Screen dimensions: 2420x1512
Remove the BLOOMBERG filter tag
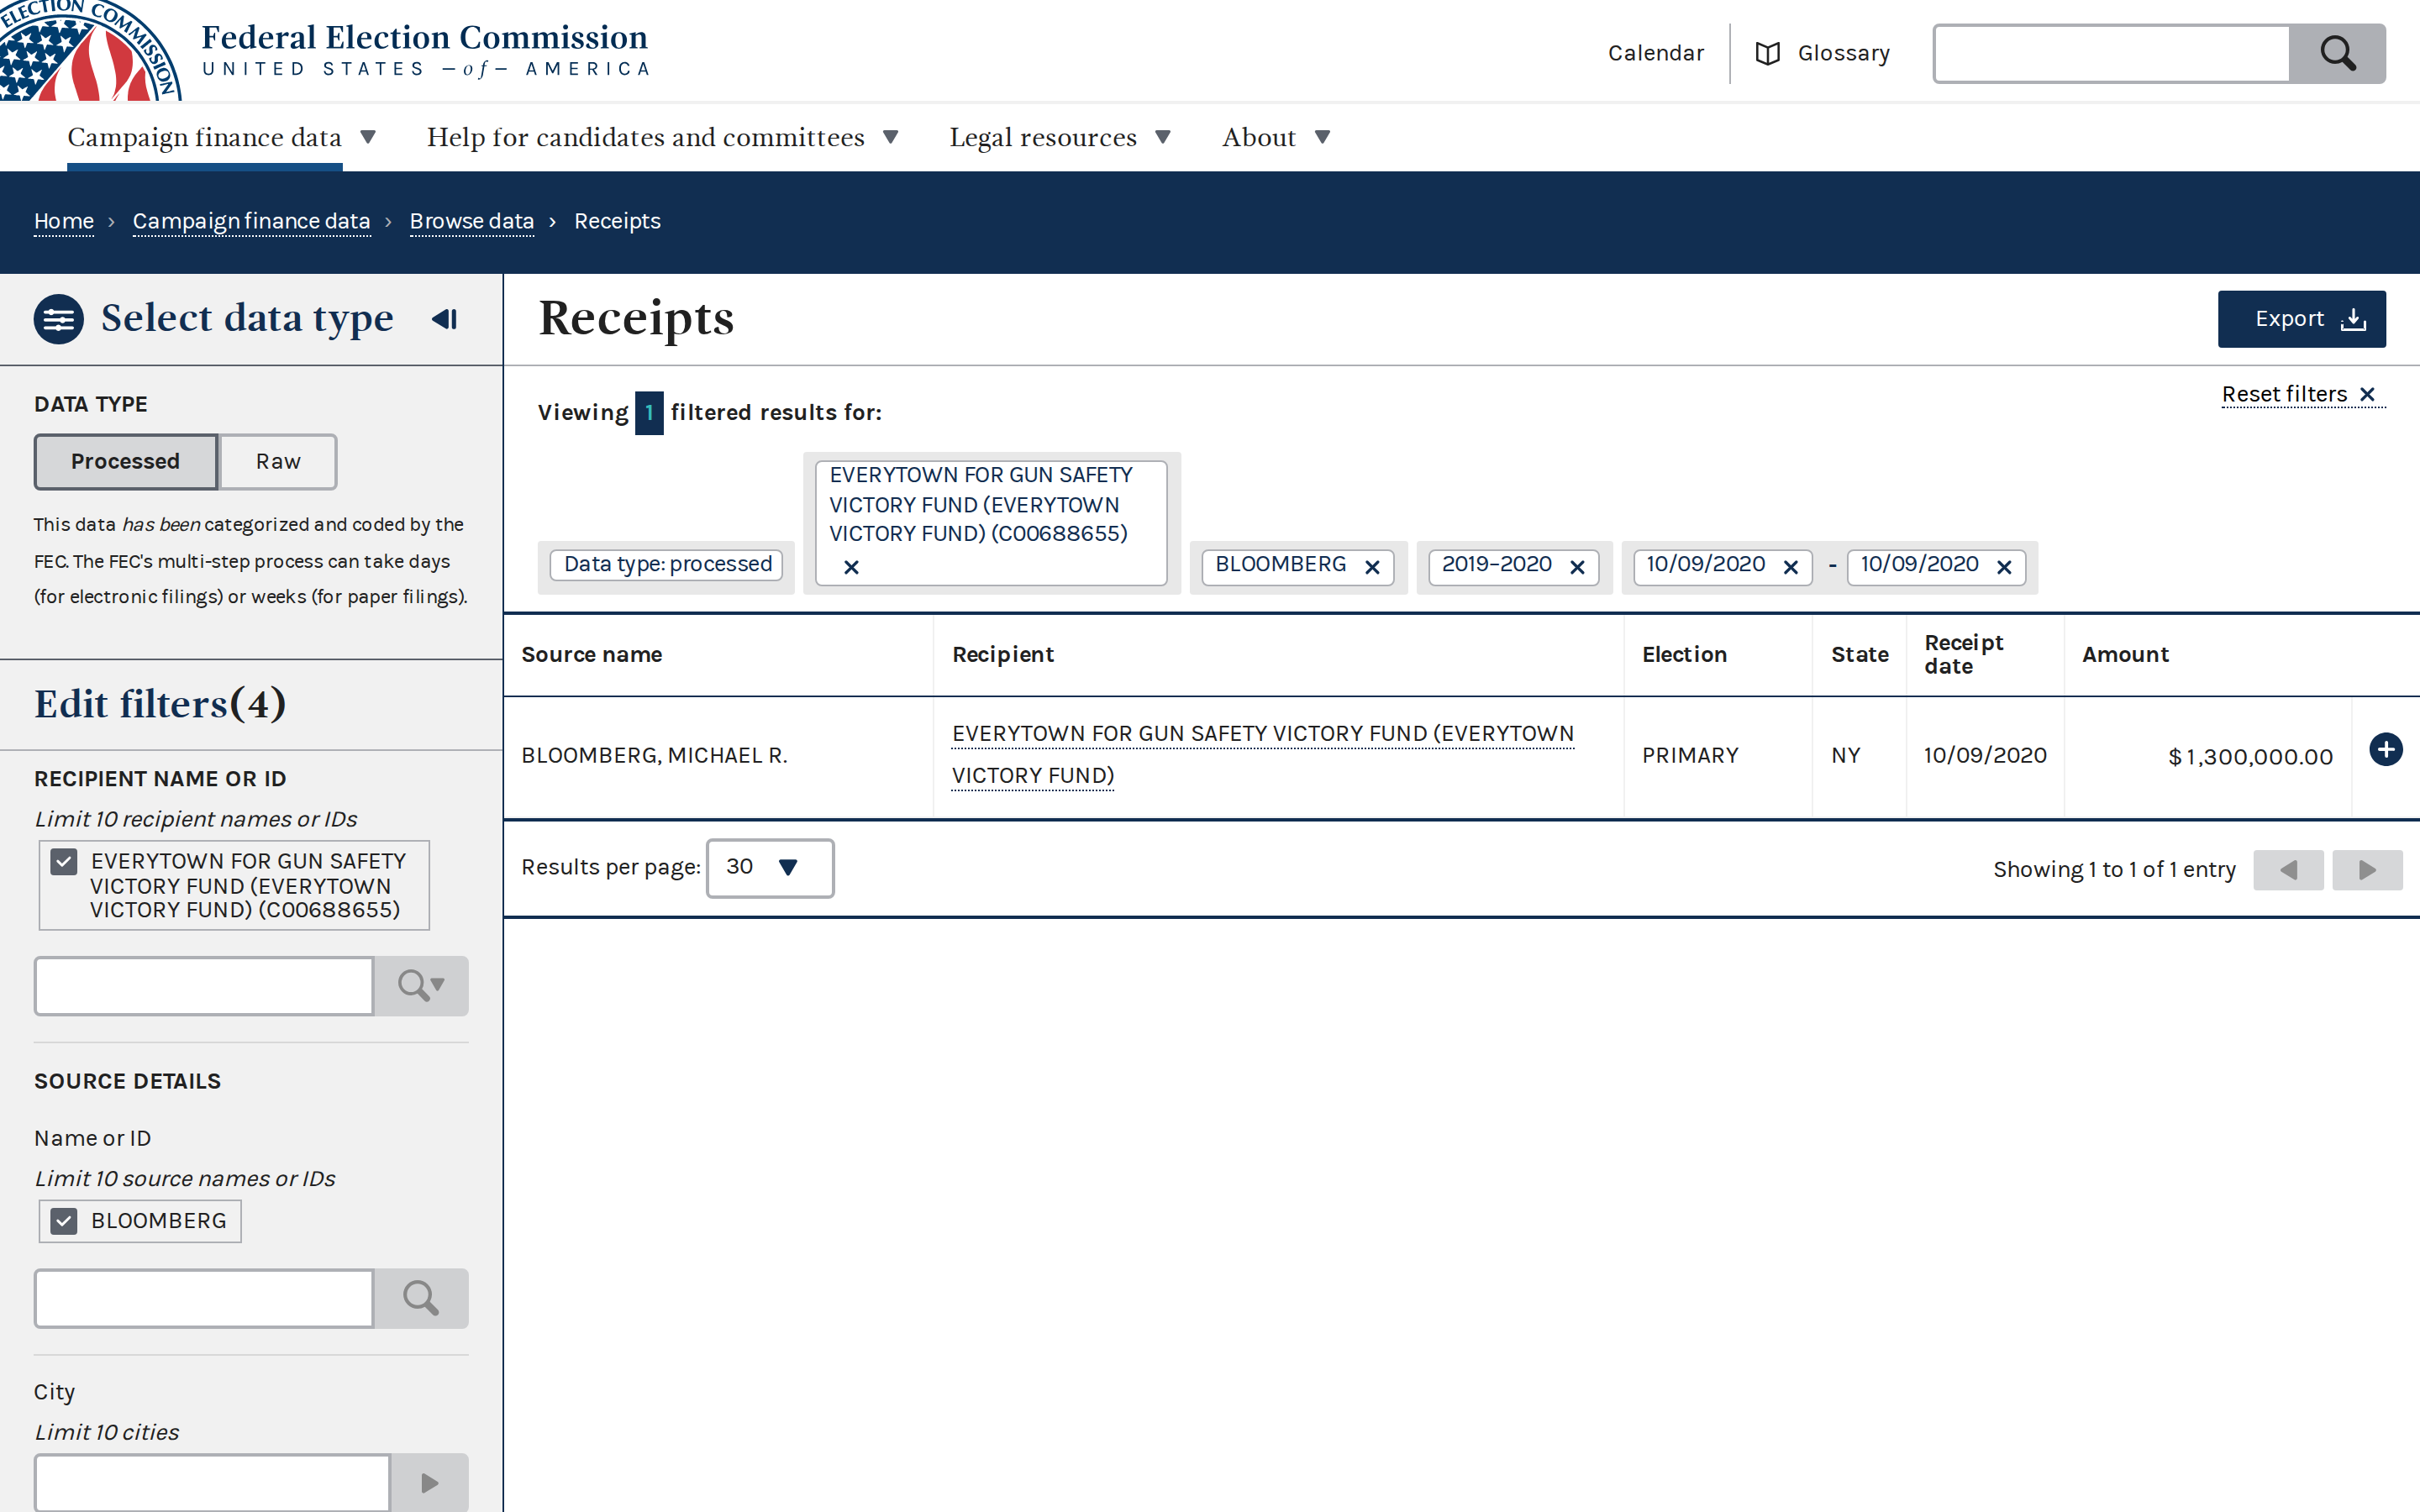[1372, 567]
